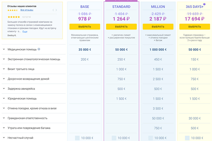Toggle Несчастный случай checkbox in 365 DAYS+ column
Screen dimensions: 212x141
[x=187, y=138]
